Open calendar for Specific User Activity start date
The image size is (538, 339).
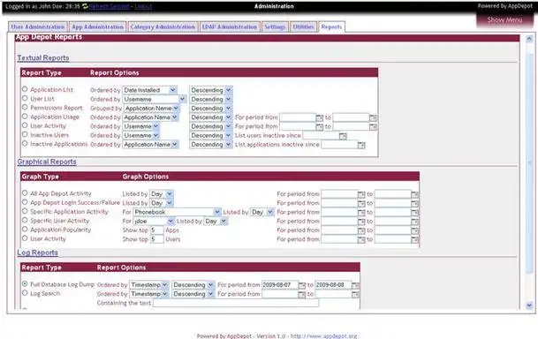(361, 222)
